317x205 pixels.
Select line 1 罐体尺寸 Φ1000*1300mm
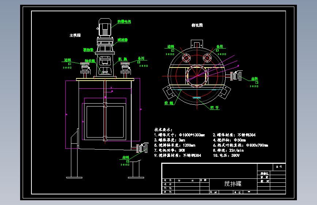tap(179, 135)
